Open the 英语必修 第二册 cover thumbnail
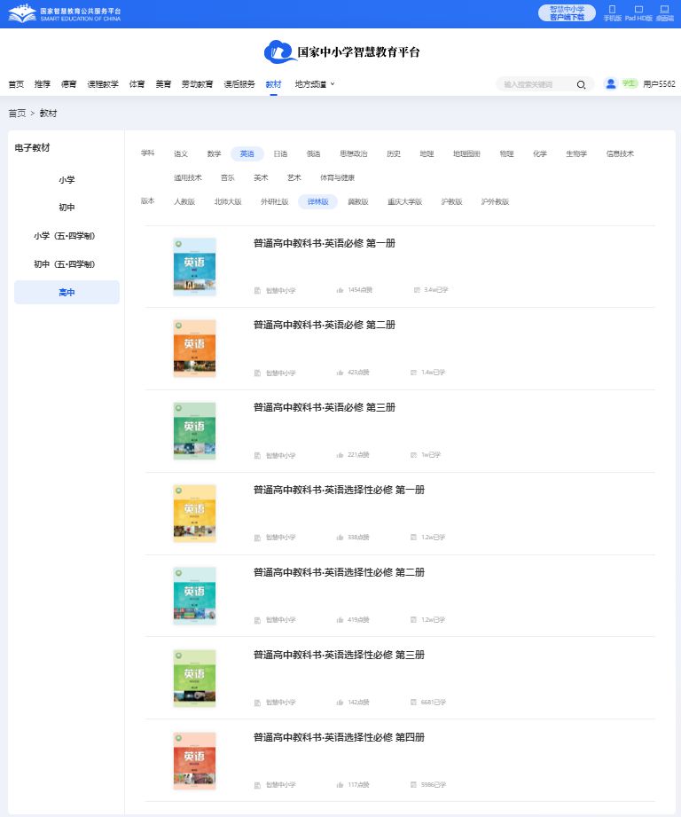The width and height of the screenshot is (681, 817). pyautogui.click(x=194, y=350)
